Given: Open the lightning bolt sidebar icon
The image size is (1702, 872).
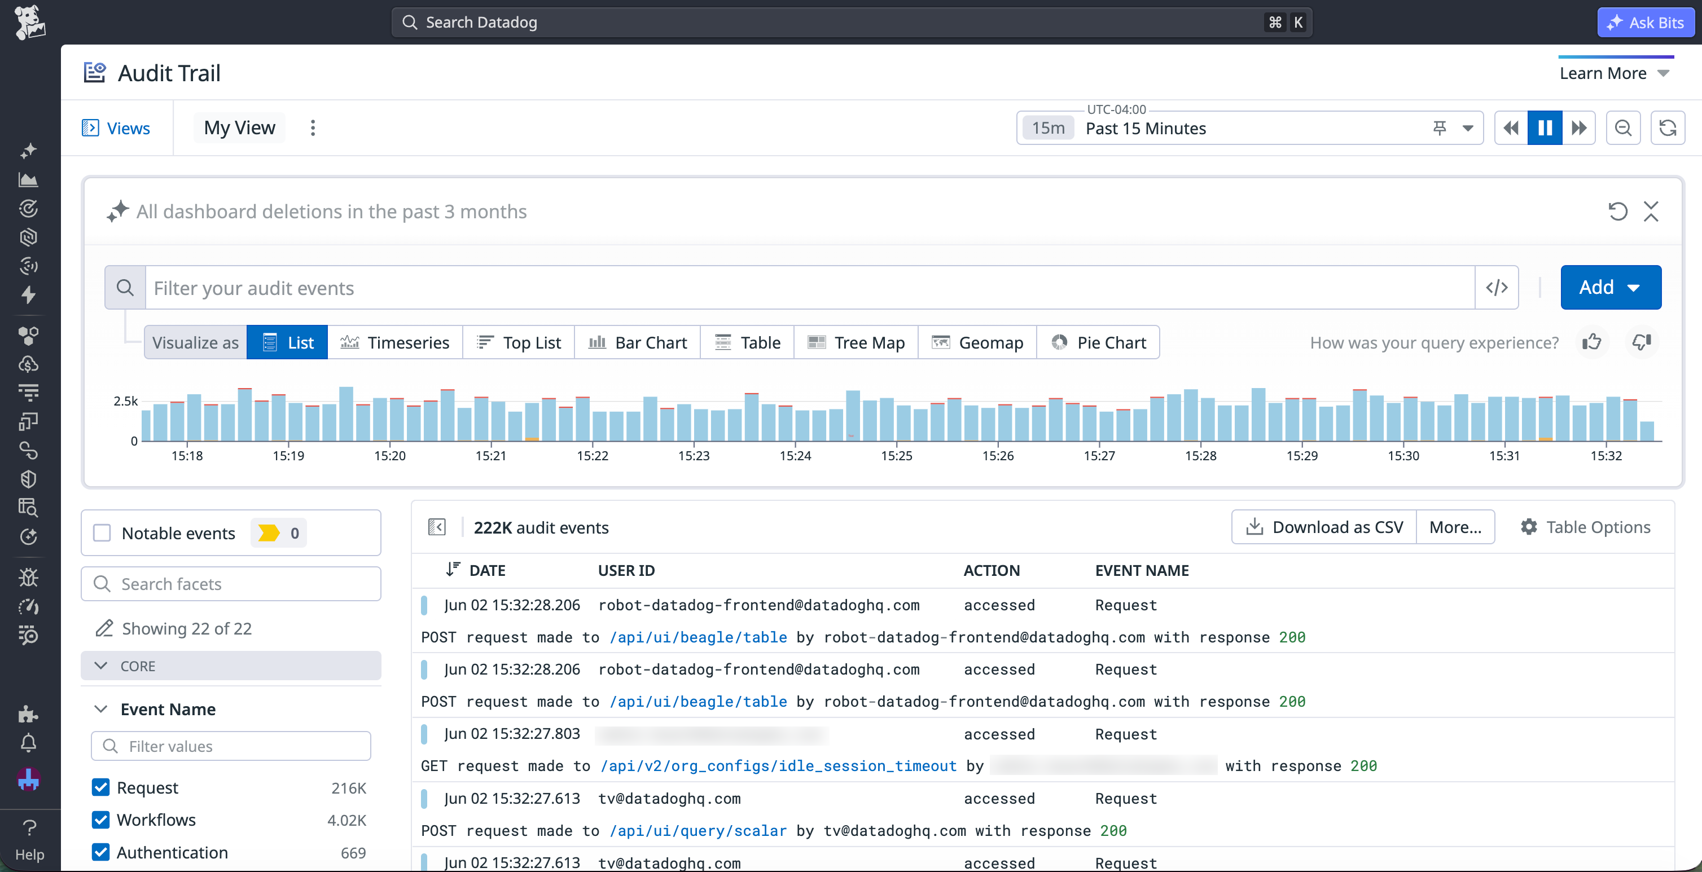Looking at the screenshot, I should coord(28,296).
